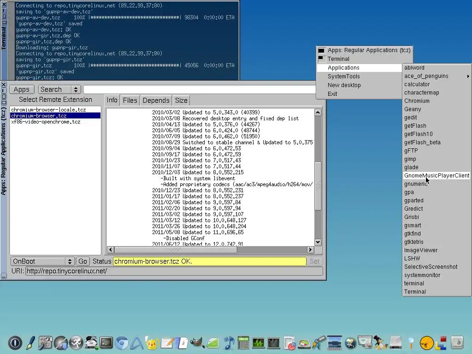472x354 pixels.
Task: Choose Exit in the popup menu
Action: tap(359, 94)
